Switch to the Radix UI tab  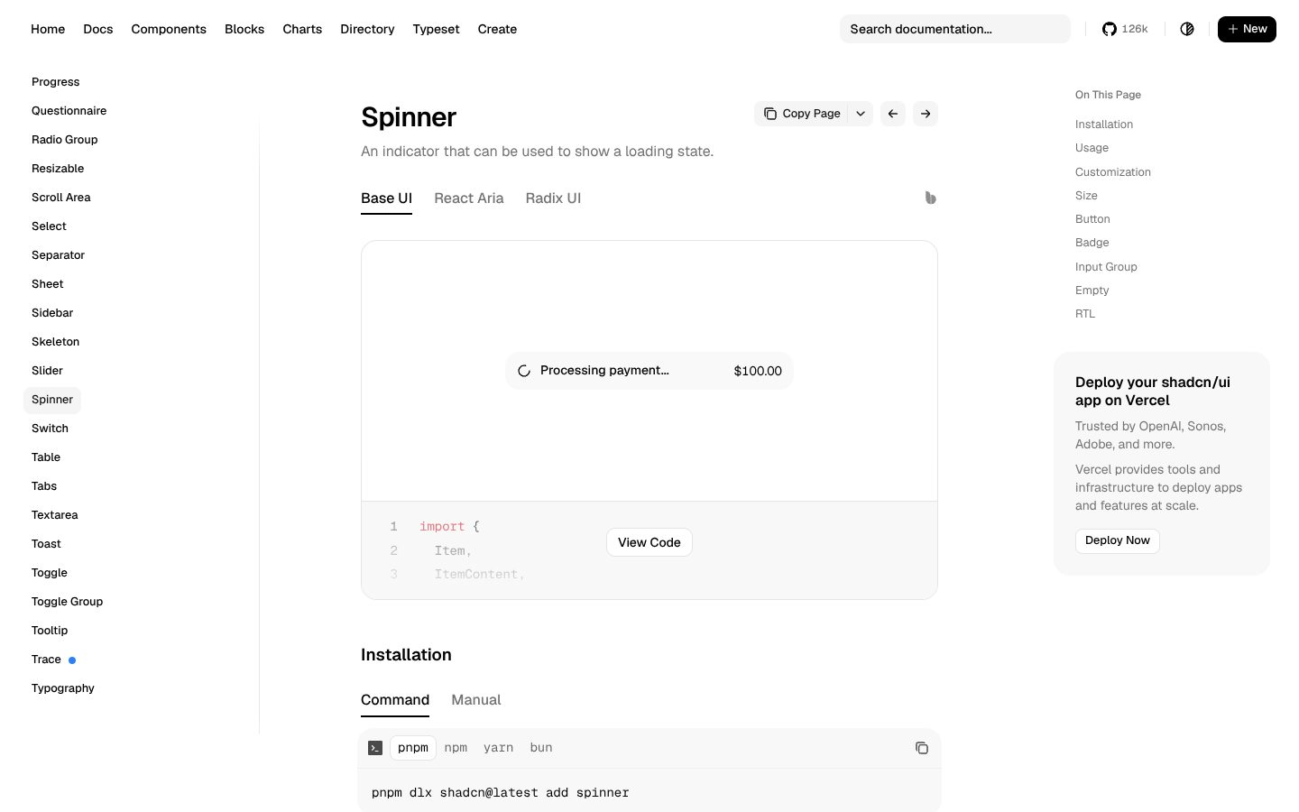click(553, 198)
